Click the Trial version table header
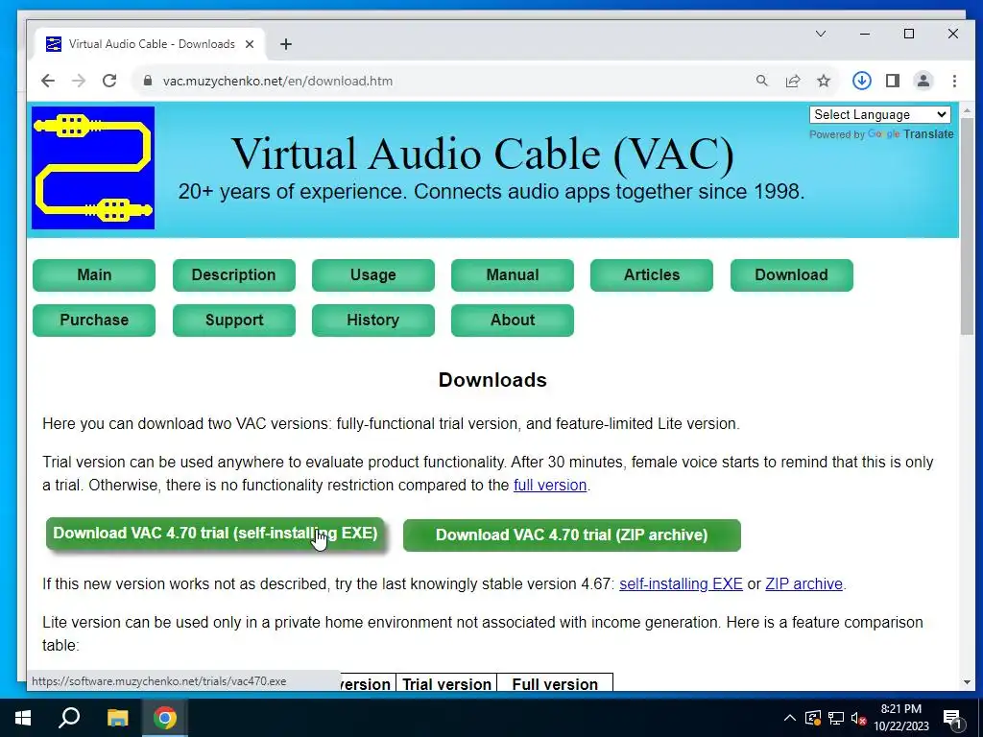983x737 pixels. (446, 683)
